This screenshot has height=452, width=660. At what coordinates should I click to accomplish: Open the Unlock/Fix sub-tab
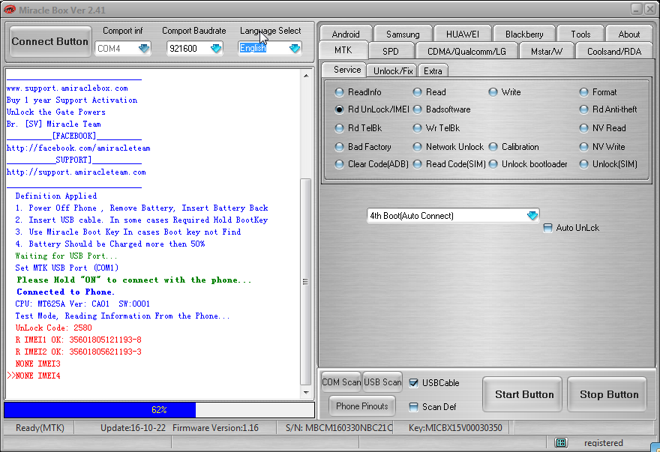(393, 70)
